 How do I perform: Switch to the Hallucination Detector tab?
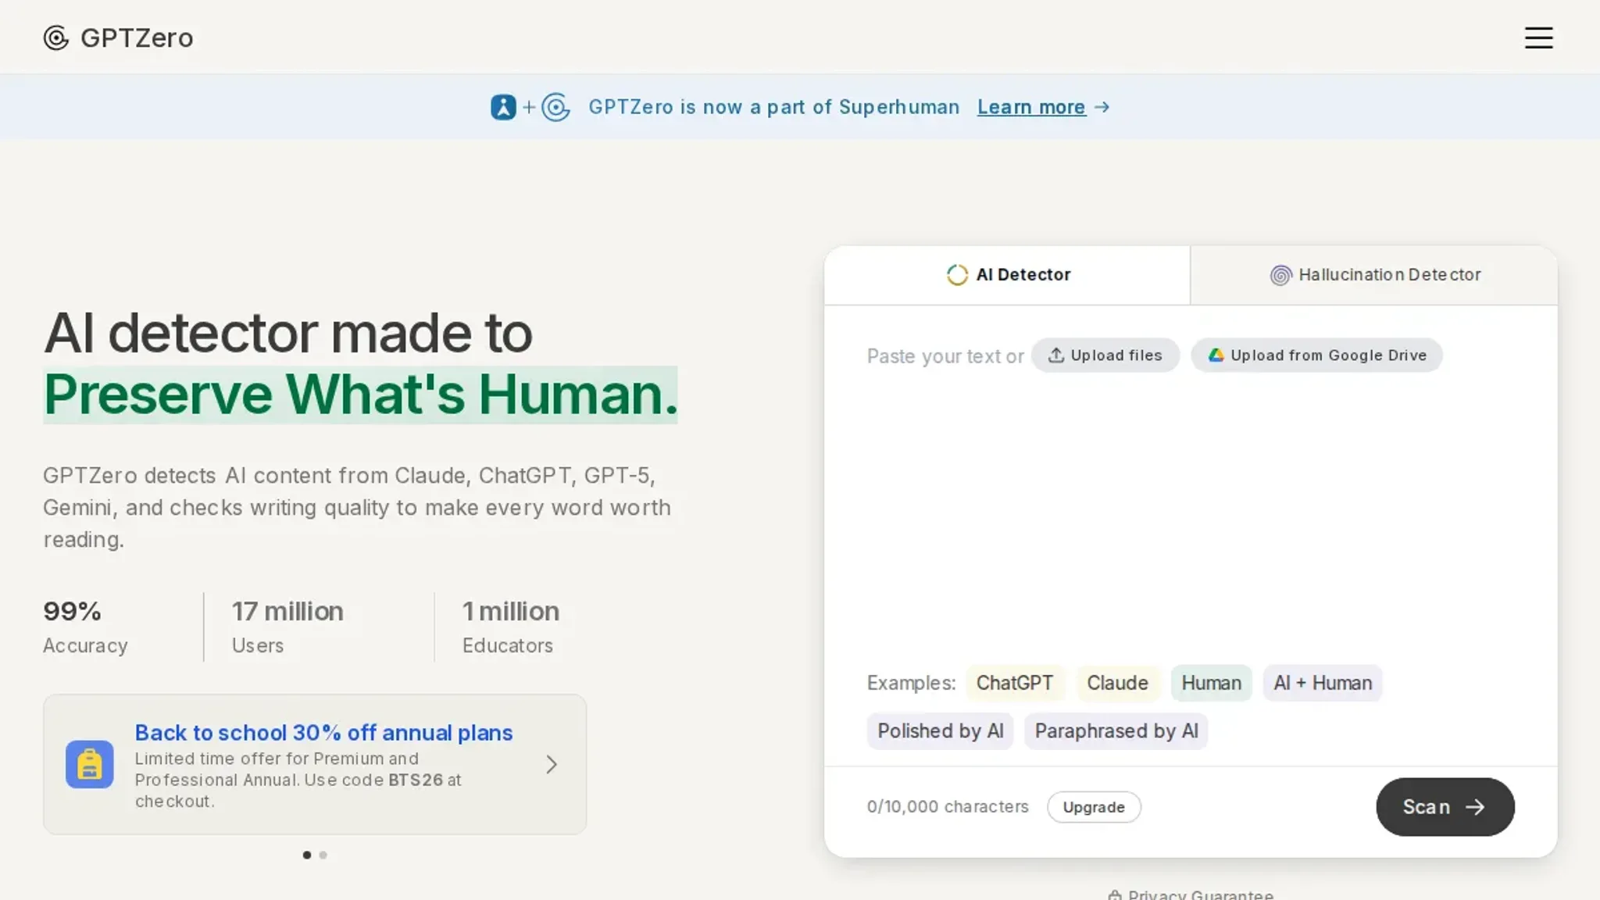[1374, 275]
